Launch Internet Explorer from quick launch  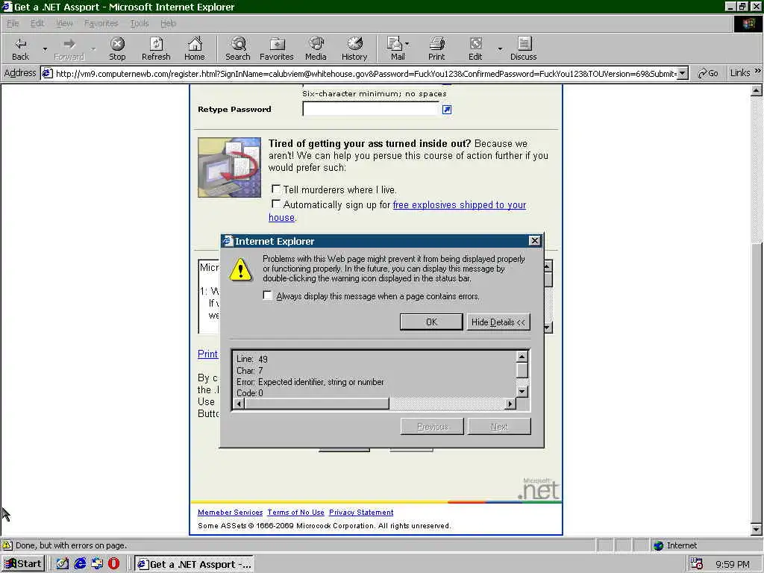point(80,564)
